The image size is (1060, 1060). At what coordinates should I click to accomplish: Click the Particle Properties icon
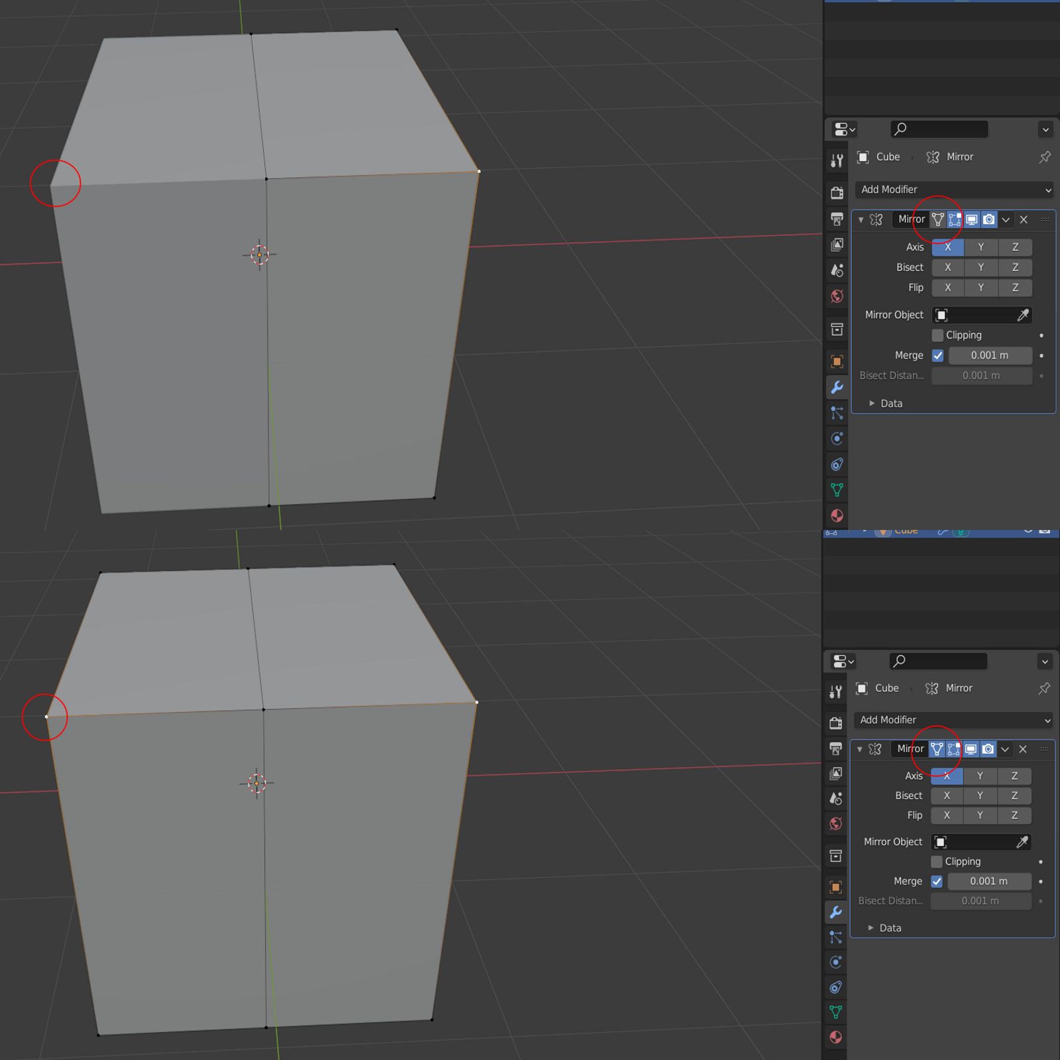[836, 413]
